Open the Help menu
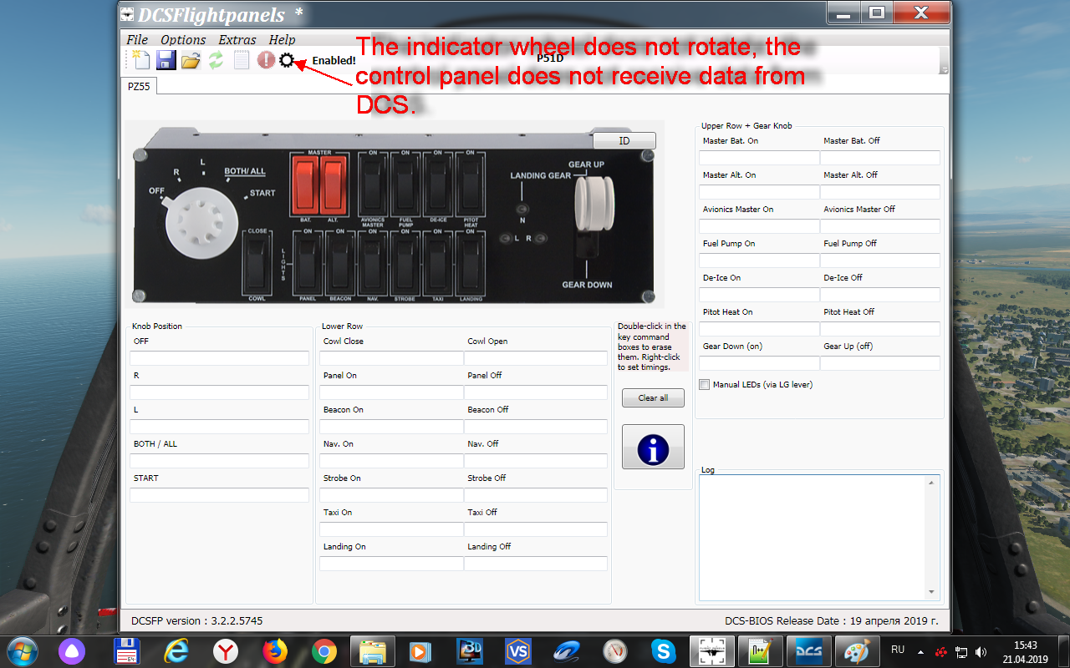This screenshot has width=1070, height=668. point(282,39)
